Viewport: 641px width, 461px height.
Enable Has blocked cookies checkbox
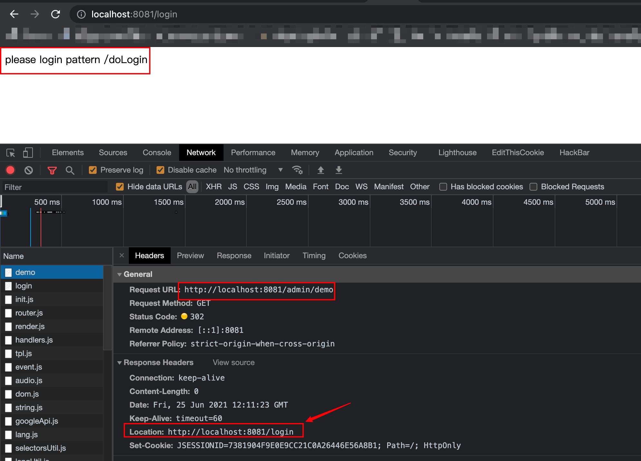click(443, 187)
